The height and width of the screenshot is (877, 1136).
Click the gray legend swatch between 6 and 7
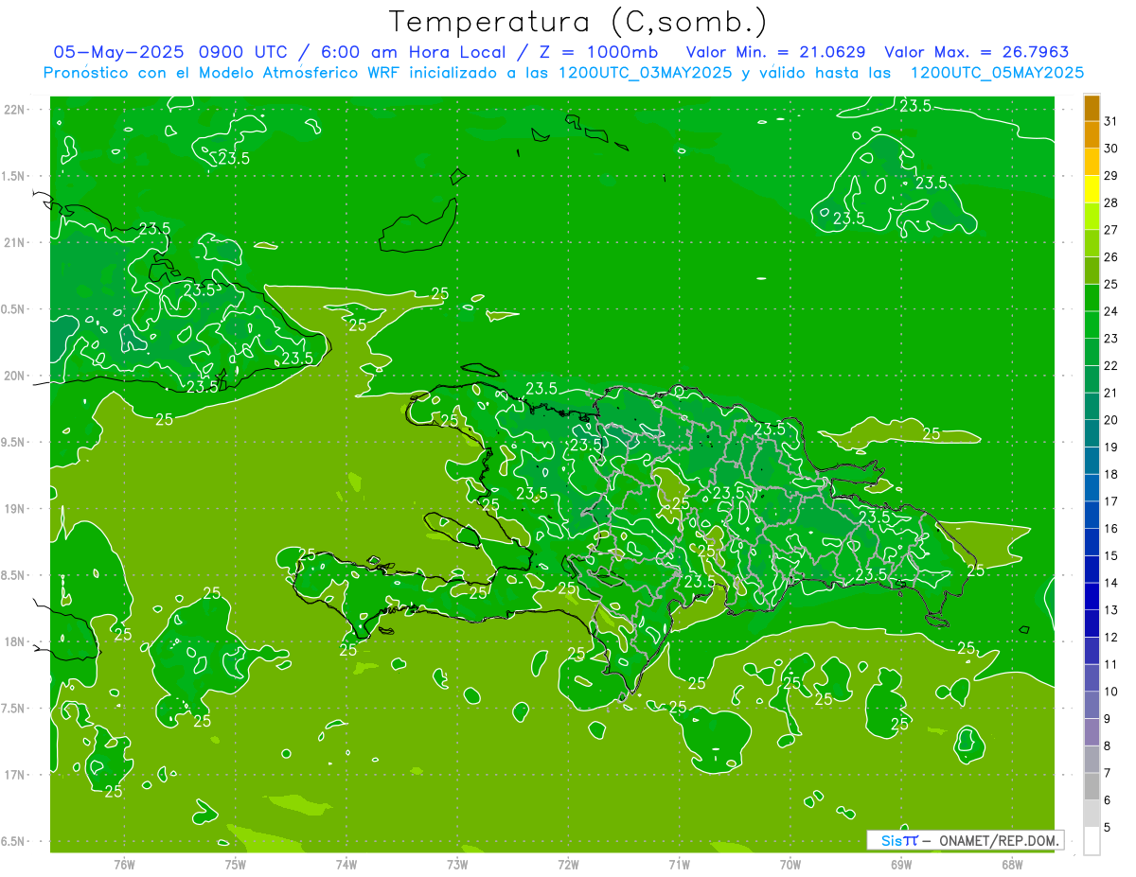(x=1092, y=786)
